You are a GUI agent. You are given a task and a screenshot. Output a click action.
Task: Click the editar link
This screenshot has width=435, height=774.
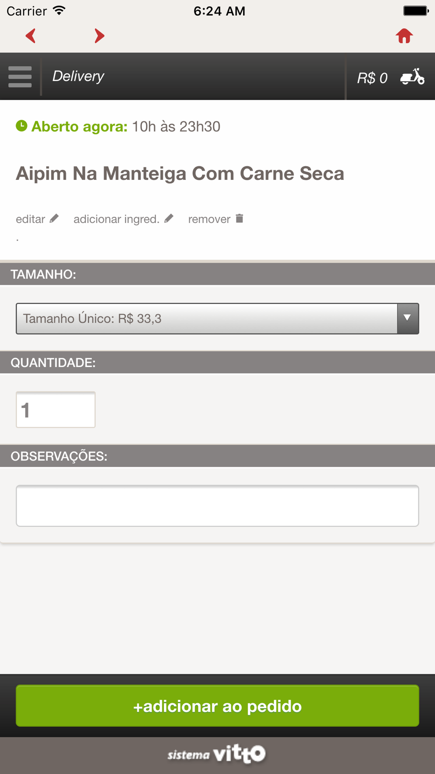click(30, 219)
